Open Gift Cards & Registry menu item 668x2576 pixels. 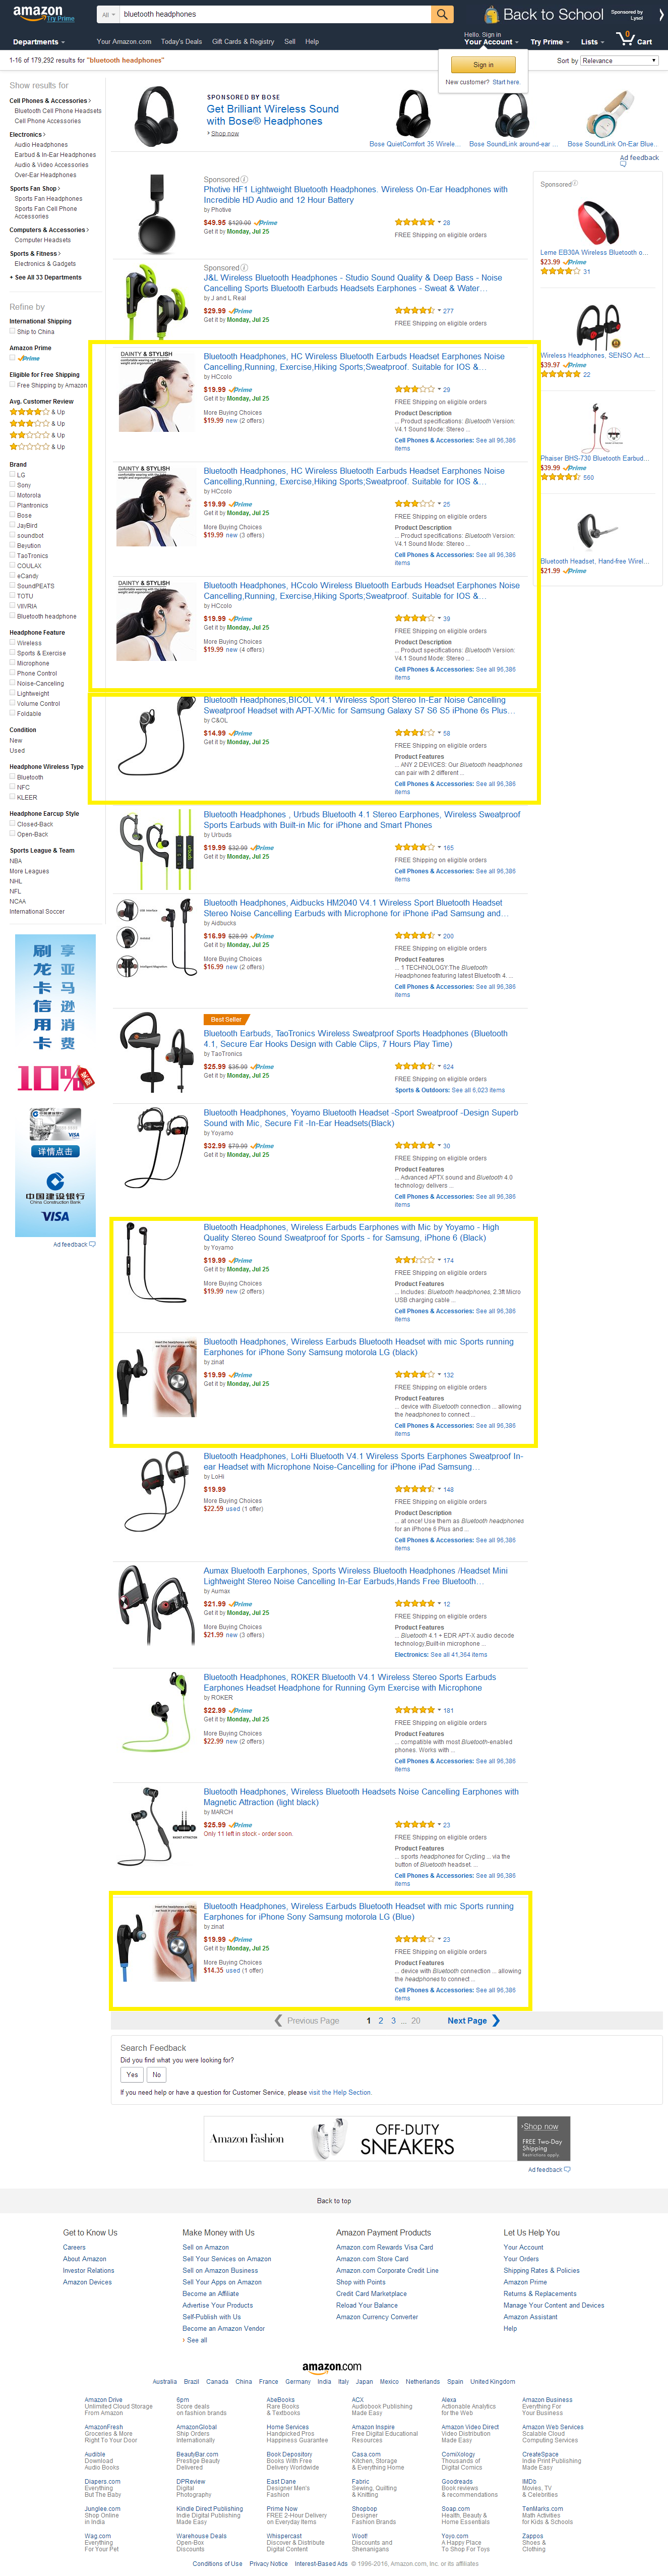click(243, 42)
